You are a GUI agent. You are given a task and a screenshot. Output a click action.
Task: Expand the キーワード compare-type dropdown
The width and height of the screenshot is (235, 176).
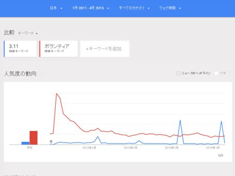28,33
